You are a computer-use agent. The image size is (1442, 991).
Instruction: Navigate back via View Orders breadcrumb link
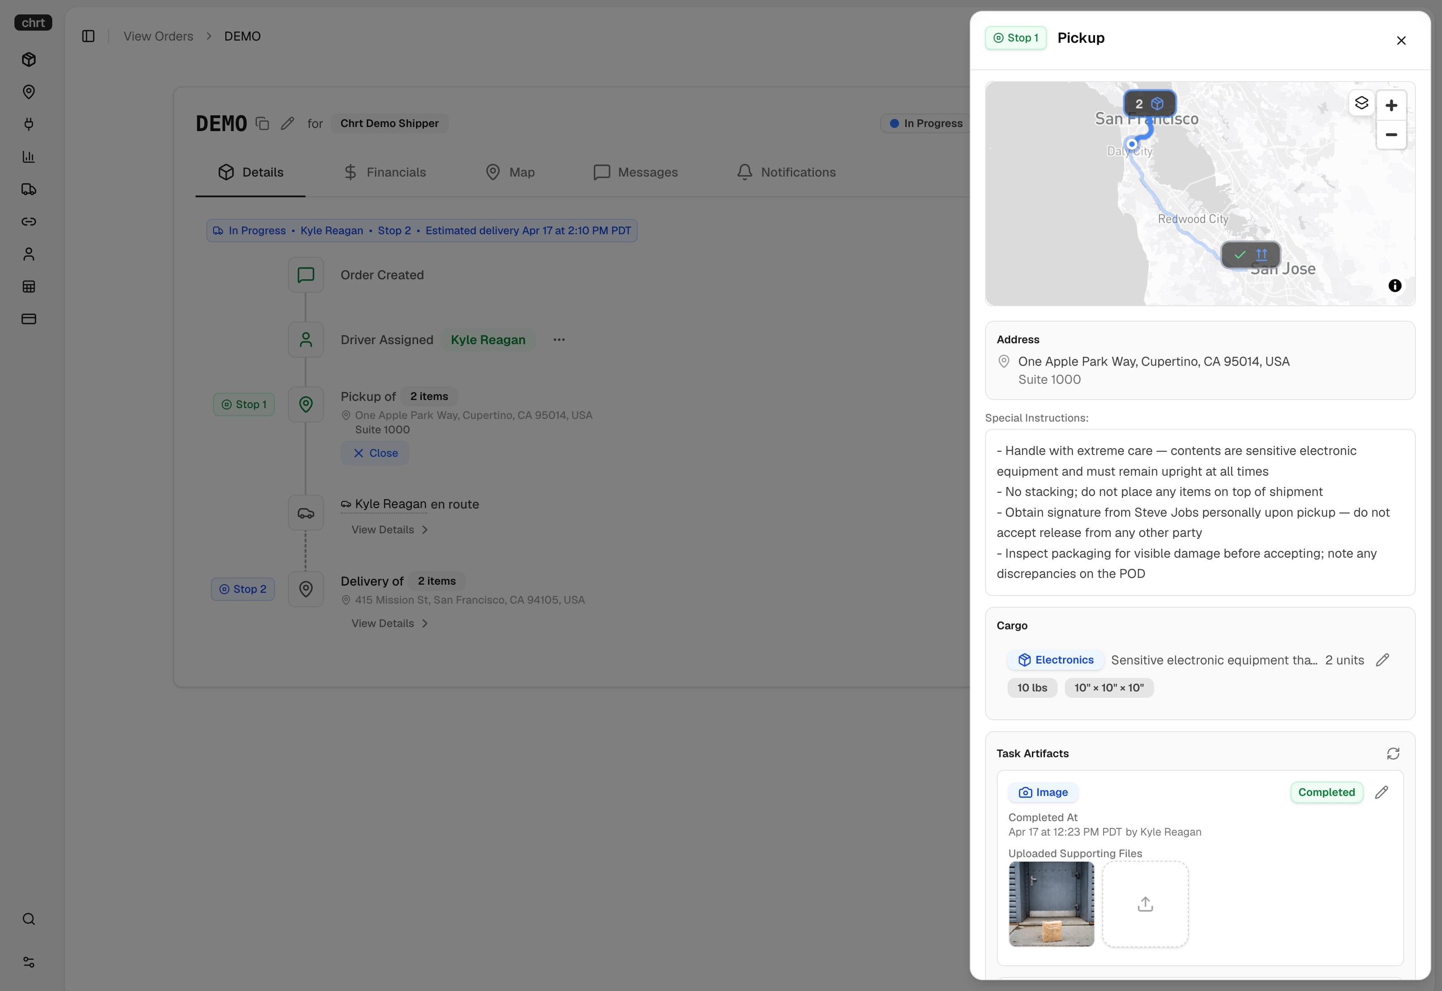point(157,36)
